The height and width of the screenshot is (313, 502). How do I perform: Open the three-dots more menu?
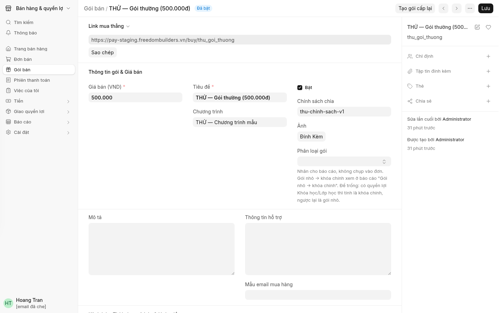[x=470, y=8]
